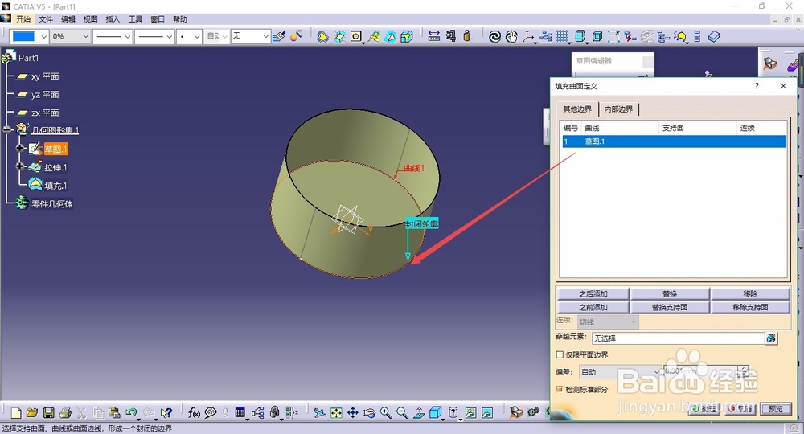
Task: Click the Zoom In magnifier icon
Action: point(386,412)
